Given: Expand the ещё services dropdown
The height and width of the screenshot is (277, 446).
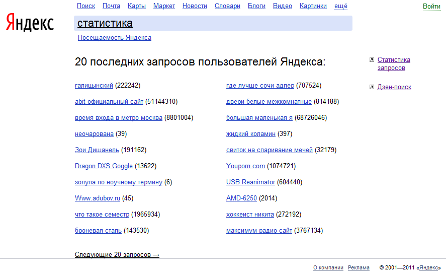Looking at the screenshot, I should pyautogui.click(x=341, y=6).
